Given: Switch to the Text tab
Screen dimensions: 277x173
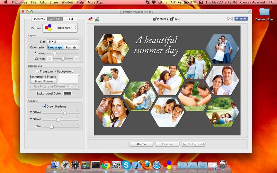Looking at the screenshot, I should (70, 19).
